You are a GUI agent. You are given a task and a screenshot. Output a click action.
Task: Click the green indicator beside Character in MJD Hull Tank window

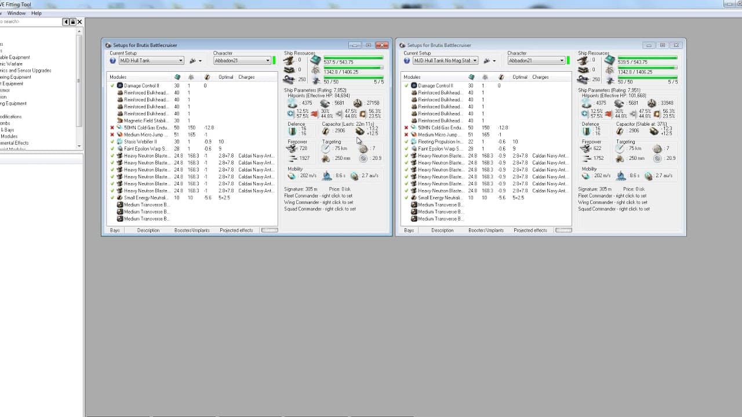(x=274, y=60)
